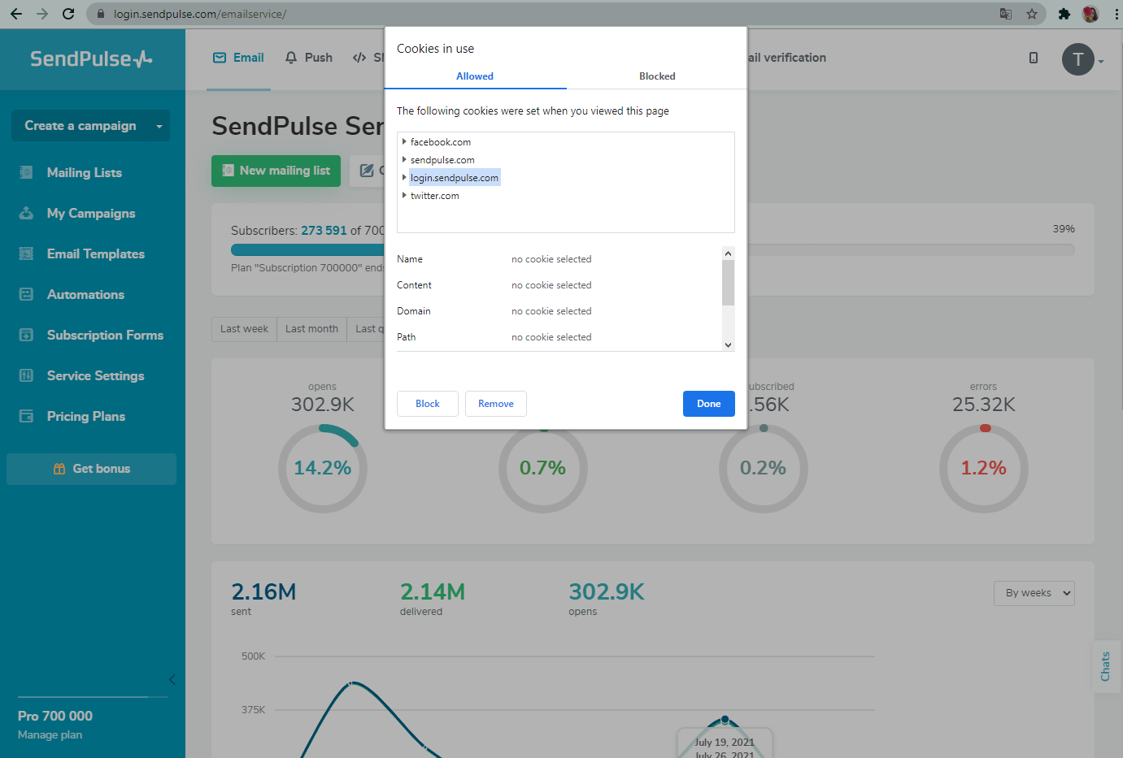Screen dimensions: 1123x758
Task: Open the browser extensions puzzle icon
Action: (1064, 14)
